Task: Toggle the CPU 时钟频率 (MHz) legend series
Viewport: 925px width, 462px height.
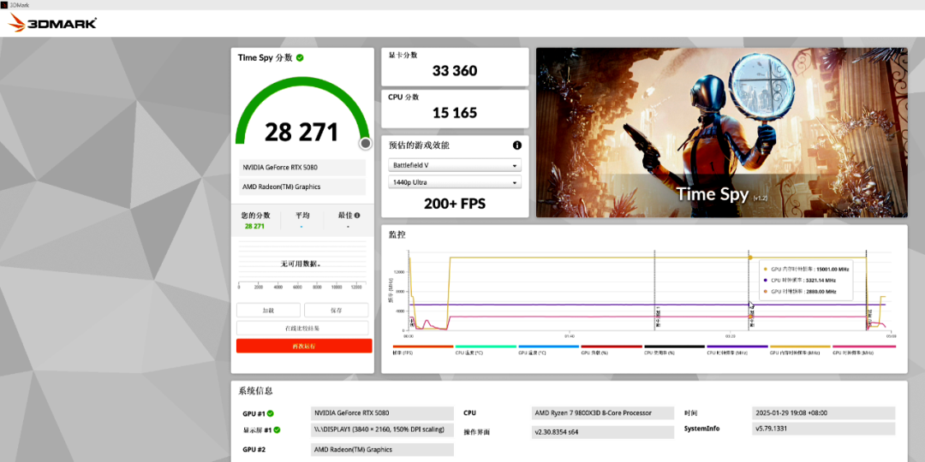Action: point(737,349)
